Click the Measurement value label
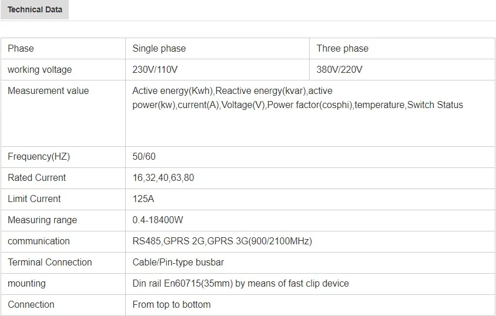The image size is (496, 316). pos(48,91)
